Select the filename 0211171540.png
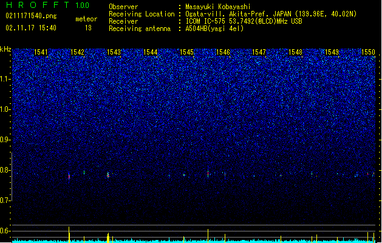Screen dimensions: 382x243 click(x=31, y=16)
